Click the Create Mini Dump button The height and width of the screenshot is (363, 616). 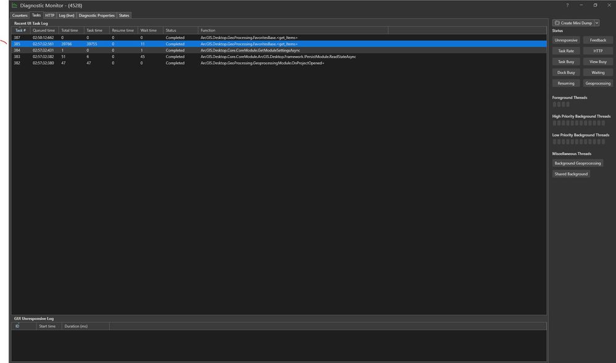573,23
